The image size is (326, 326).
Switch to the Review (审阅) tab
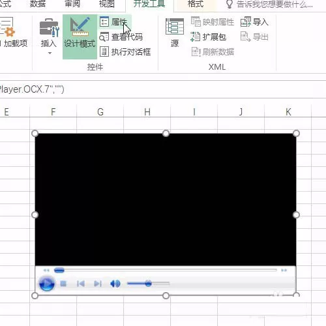click(x=72, y=4)
